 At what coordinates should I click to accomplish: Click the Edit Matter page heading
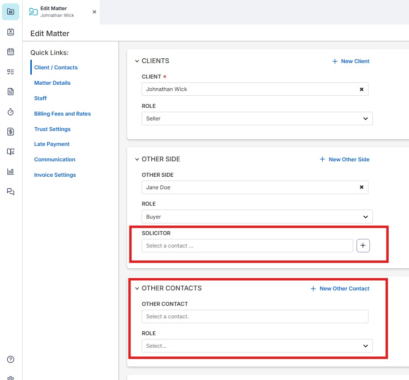[50, 33]
